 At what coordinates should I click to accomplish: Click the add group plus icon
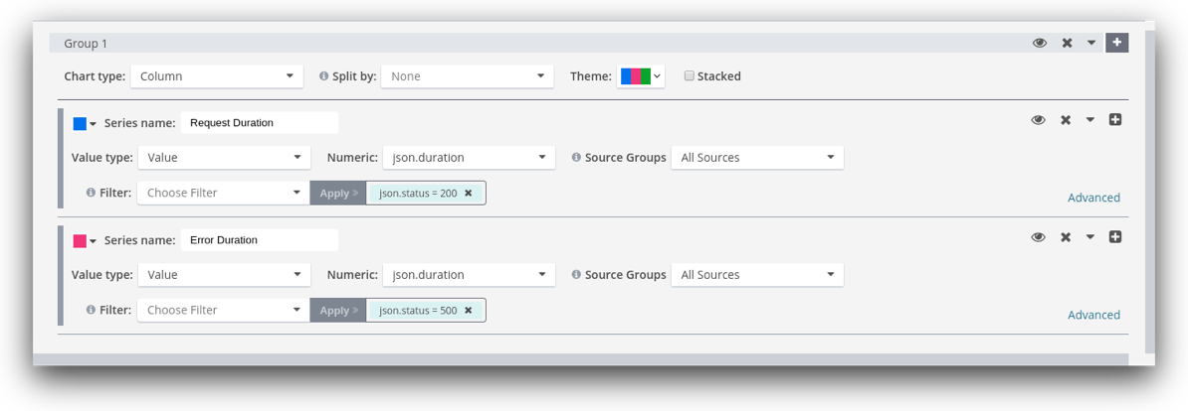1116,43
